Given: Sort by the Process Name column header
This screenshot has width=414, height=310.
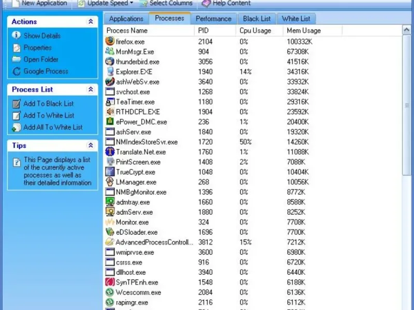Looking at the screenshot, I should click(149, 30).
